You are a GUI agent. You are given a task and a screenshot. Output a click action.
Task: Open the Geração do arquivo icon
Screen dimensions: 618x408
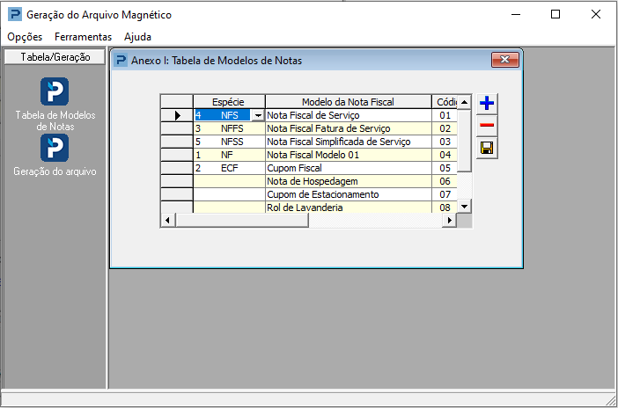coord(55,148)
